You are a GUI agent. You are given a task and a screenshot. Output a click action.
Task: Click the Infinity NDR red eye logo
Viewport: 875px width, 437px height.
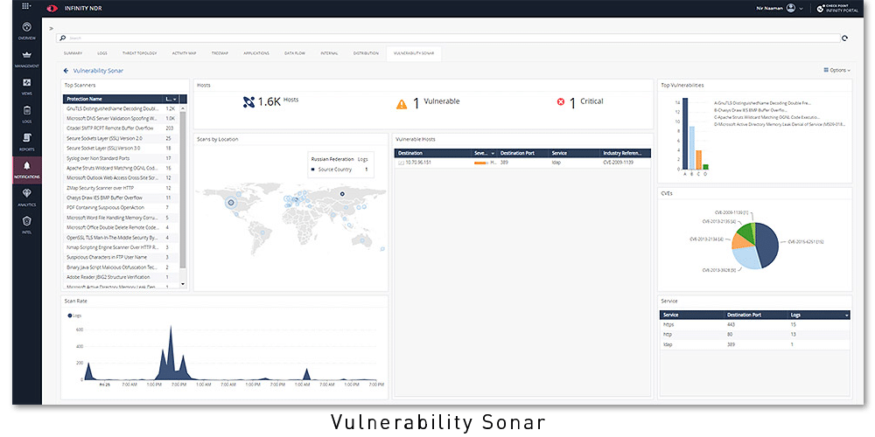[53, 8]
